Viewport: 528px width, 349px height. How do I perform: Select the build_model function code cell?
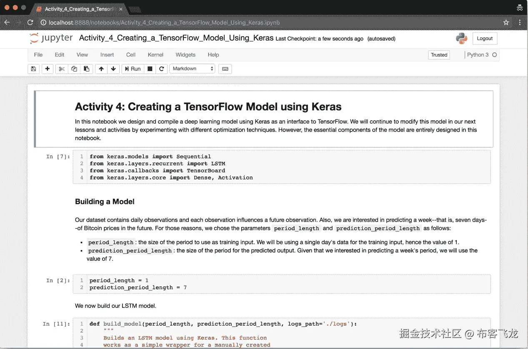click(282, 334)
